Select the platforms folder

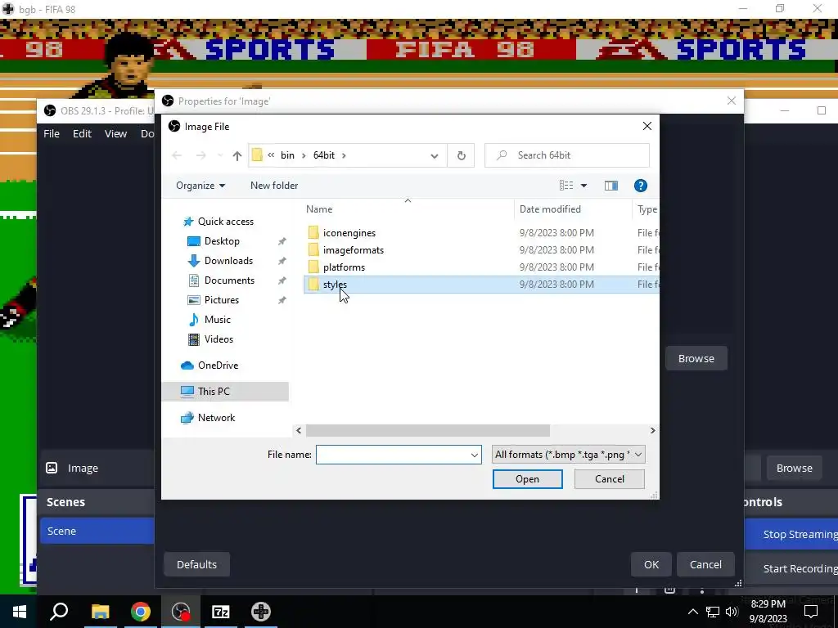tap(344, 267)
